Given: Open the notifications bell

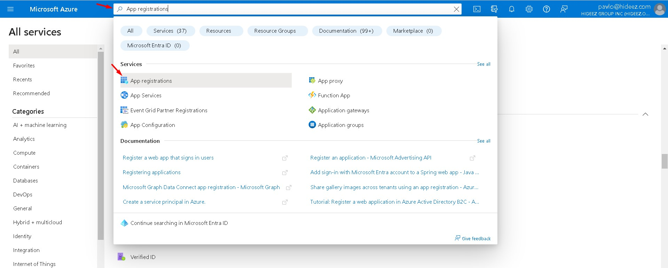Looking at the screenshot, I should [x=512, y=9].
